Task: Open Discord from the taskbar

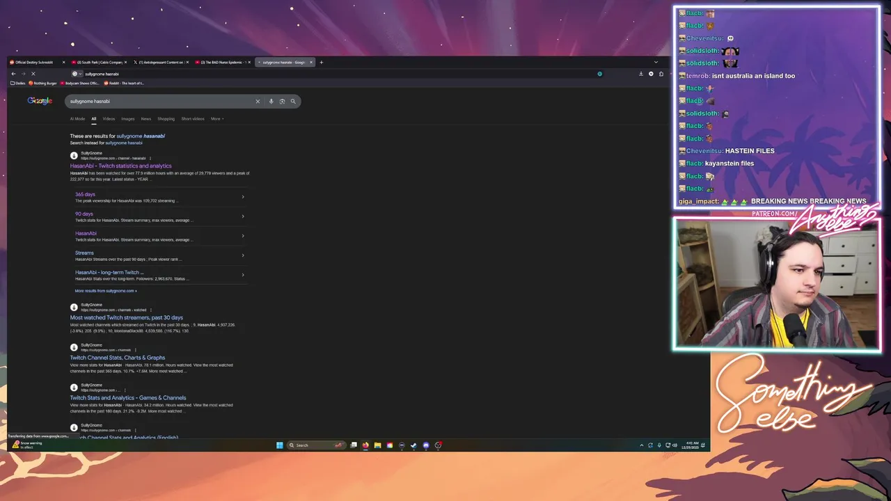Action: pyautogui.click(x=426, y=445)
